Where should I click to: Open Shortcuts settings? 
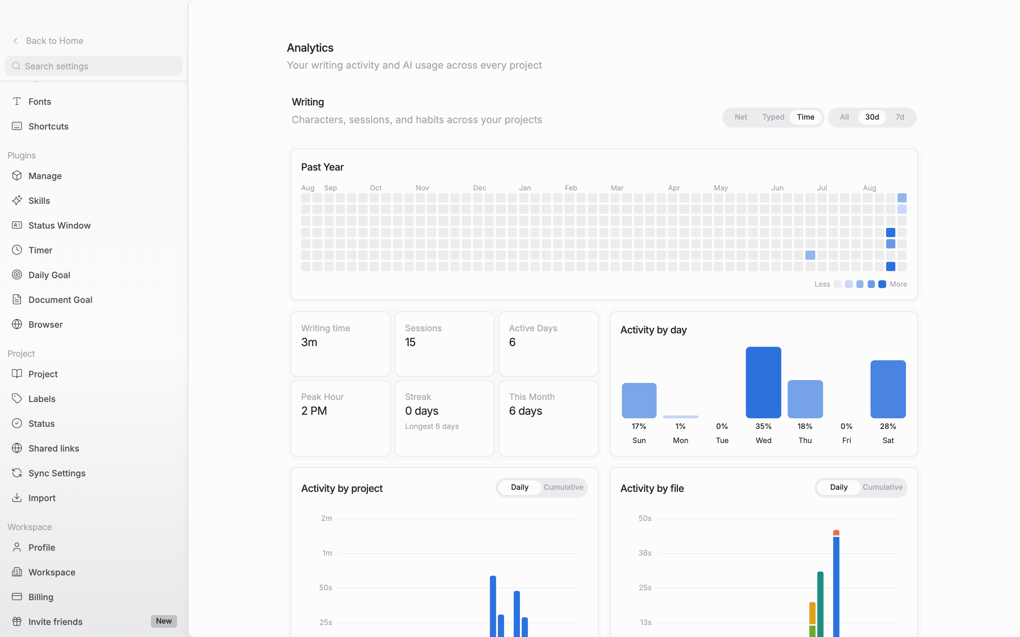pos(93,126)
